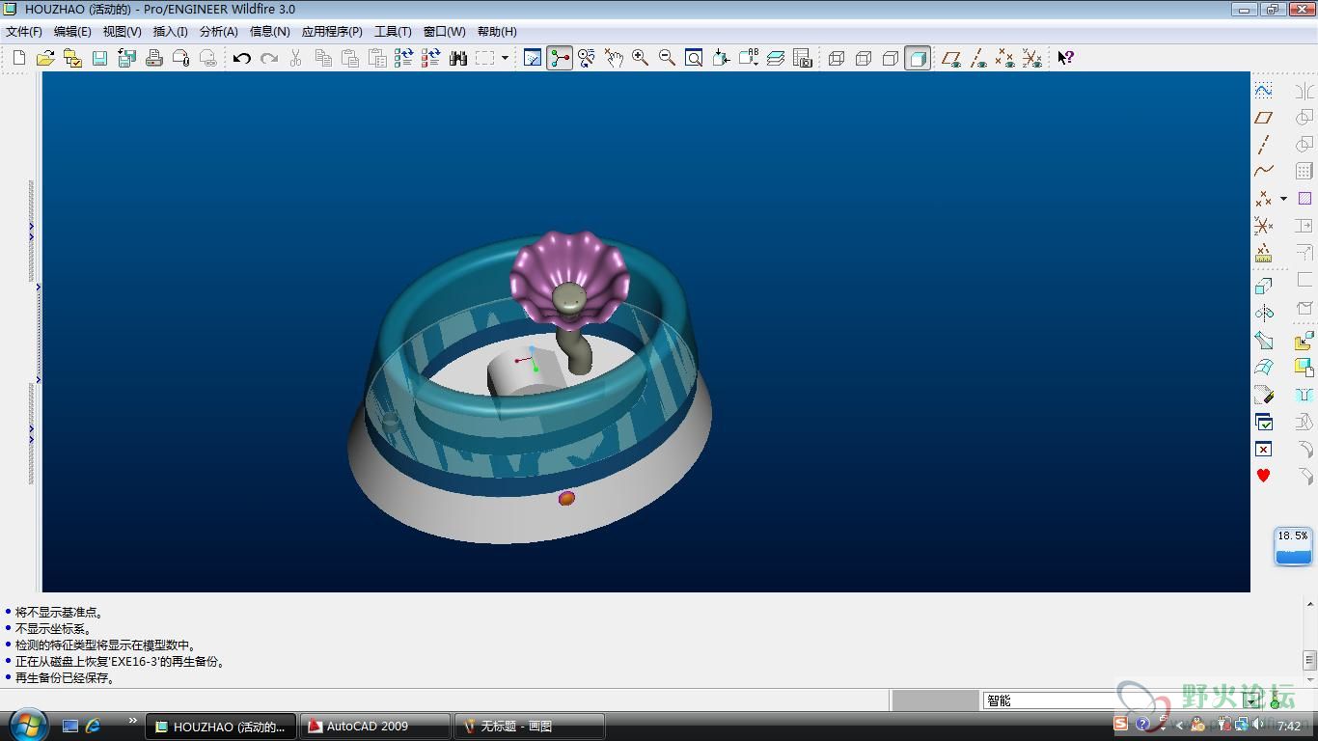Start the Revolve tool
The width and height of the screenshot is (1318, 741).
(1264, 313)
